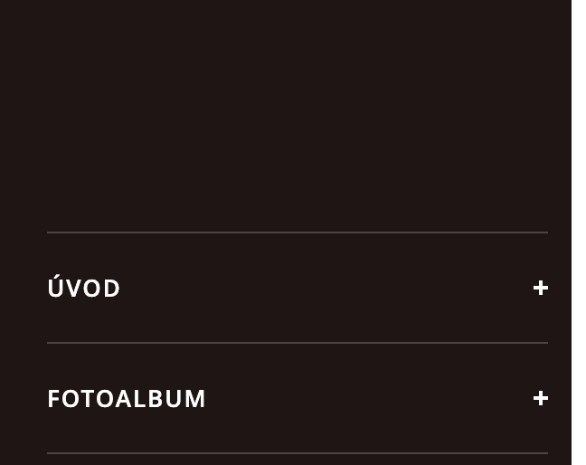Show ÚVOD submenu using its plus sign
The image size is (586, 465).
(541, 288)
